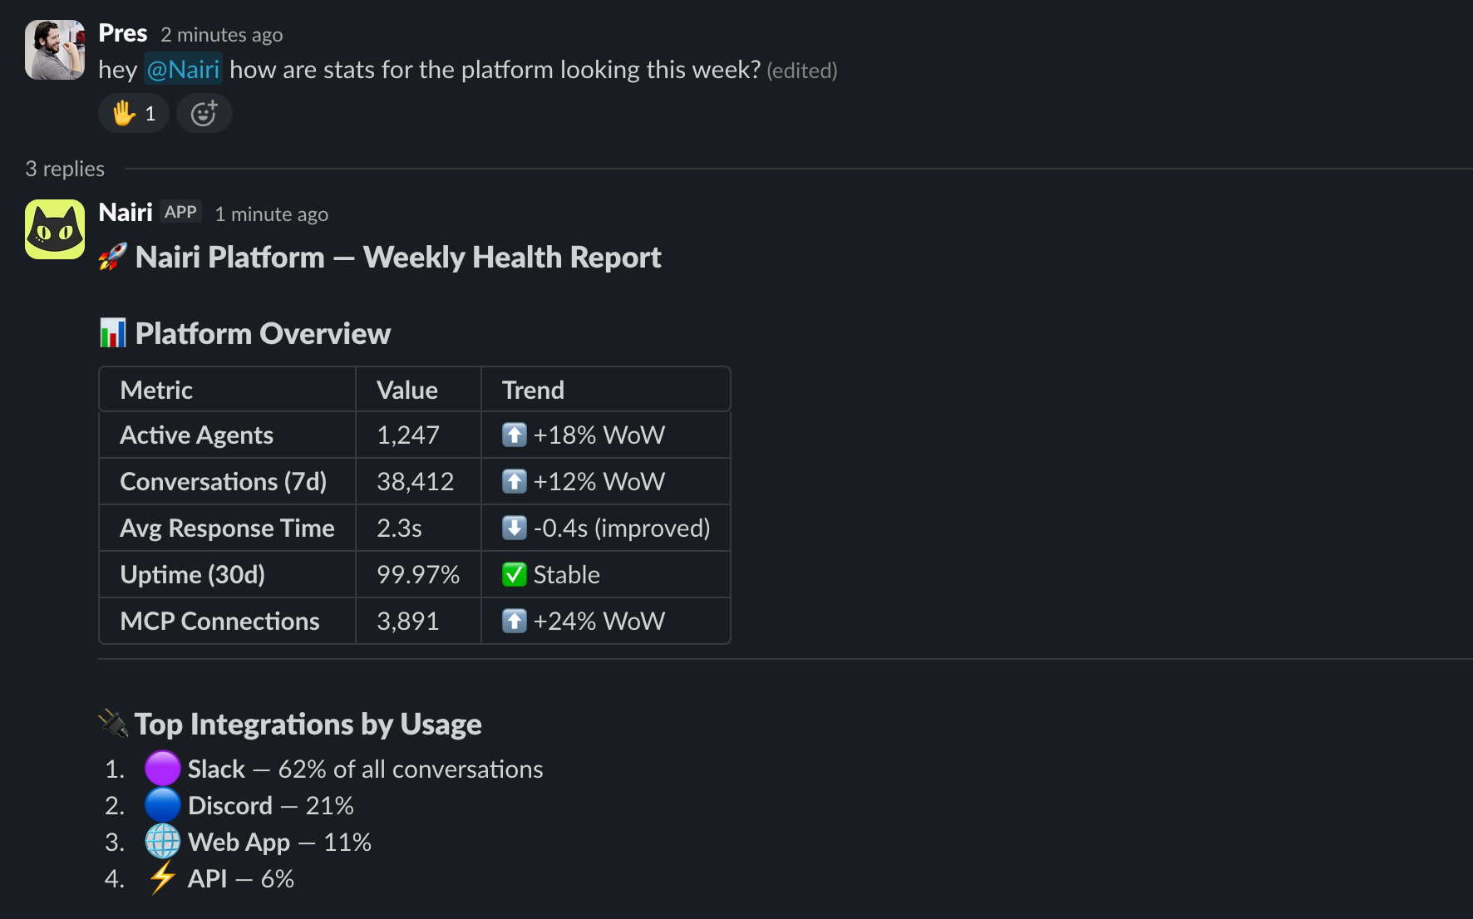
Task: Toggle the raised-hand reaction on Pres's message
Action: coord(133,113)
